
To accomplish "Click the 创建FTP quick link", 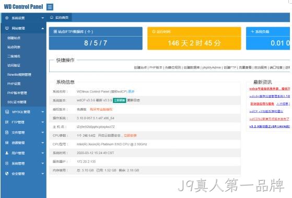I will 230,67.
